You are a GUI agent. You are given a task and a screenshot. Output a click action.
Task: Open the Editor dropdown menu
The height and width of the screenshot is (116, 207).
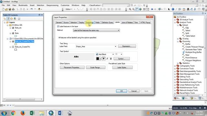69,9
